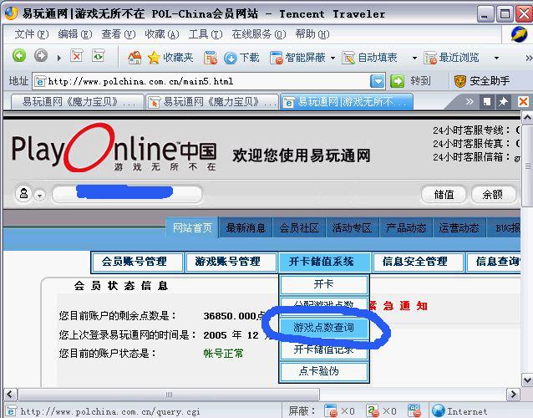The height and width of the screenshot is (418, 533).
Task: Open 下载 download manager
Action: tap(241, 58)
